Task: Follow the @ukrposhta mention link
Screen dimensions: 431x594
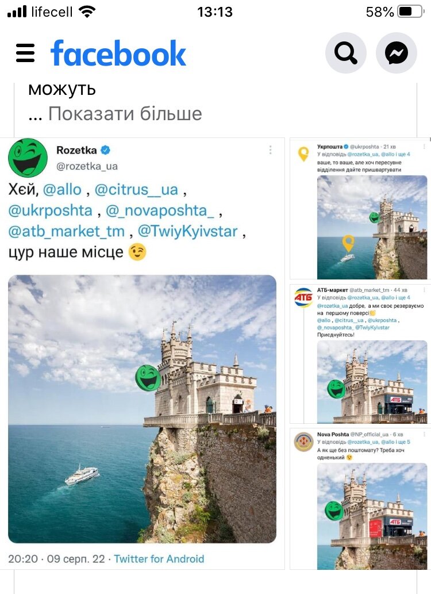Action: click(x=51, y=210)
